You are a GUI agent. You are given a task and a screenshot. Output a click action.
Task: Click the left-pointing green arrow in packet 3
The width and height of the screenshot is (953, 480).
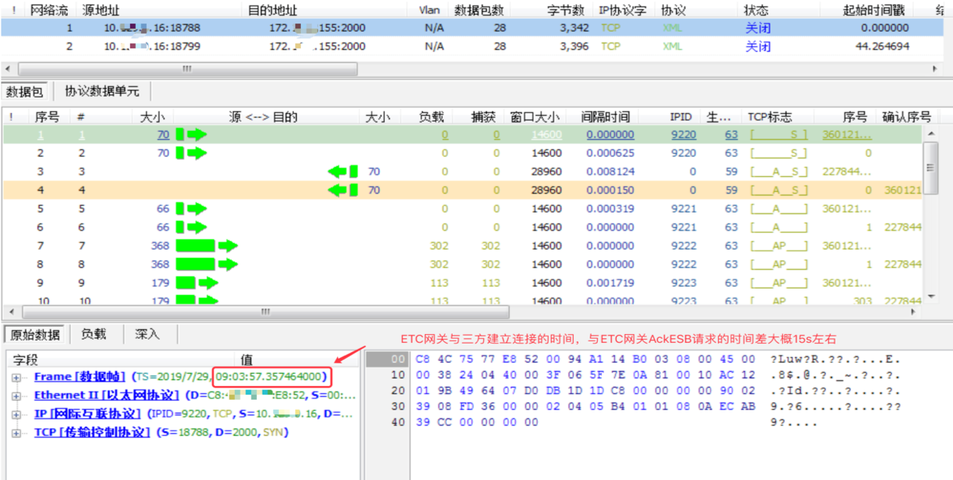pyautogui.click(x=342, y=171)
